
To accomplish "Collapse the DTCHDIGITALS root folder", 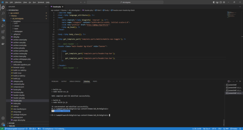I will click(7, 10).
